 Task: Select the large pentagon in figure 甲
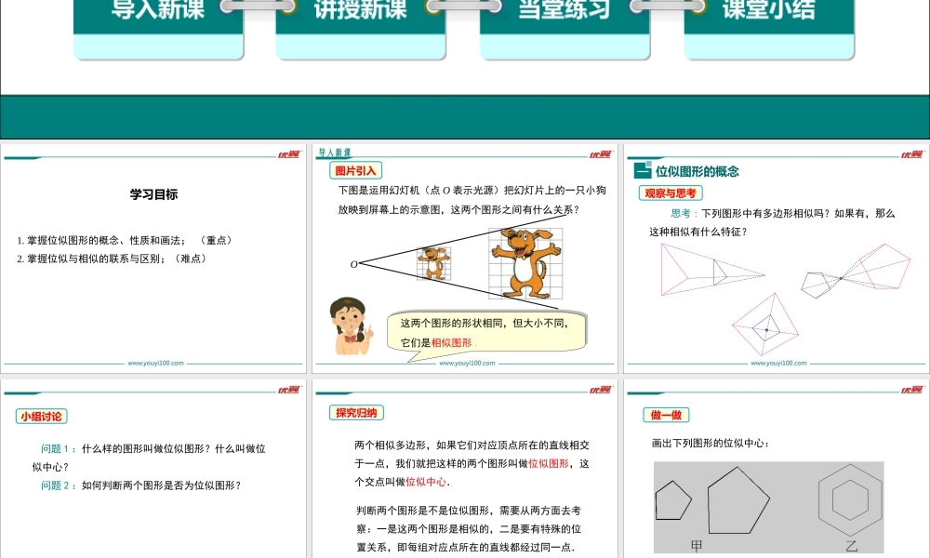(x=738, y=500)
